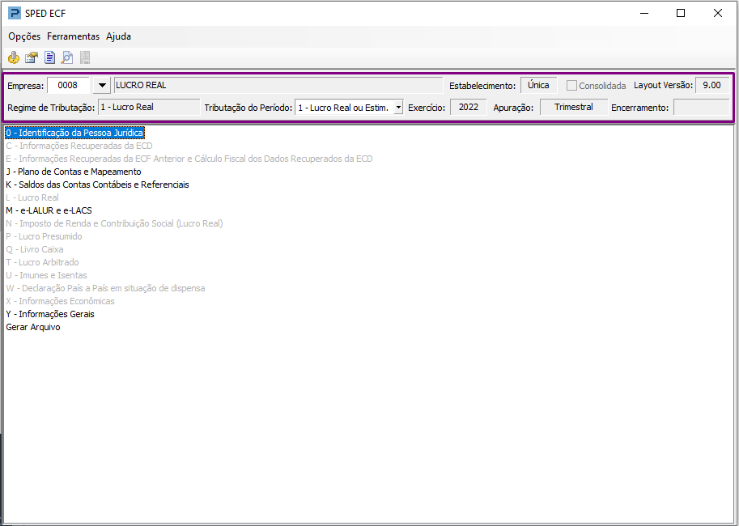Open the Ajuda menu
The width and height of the screenshot is (739, 526).
[x=118, y=36]
